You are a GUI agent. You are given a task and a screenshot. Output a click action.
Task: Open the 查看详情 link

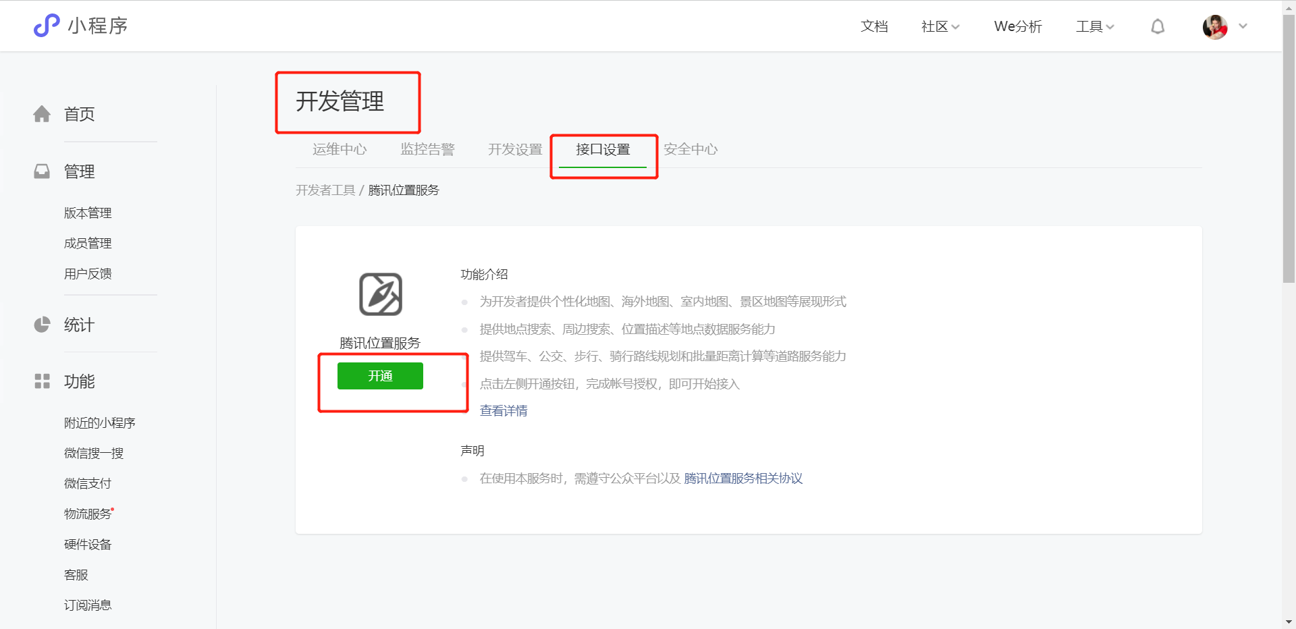point(504,411)
